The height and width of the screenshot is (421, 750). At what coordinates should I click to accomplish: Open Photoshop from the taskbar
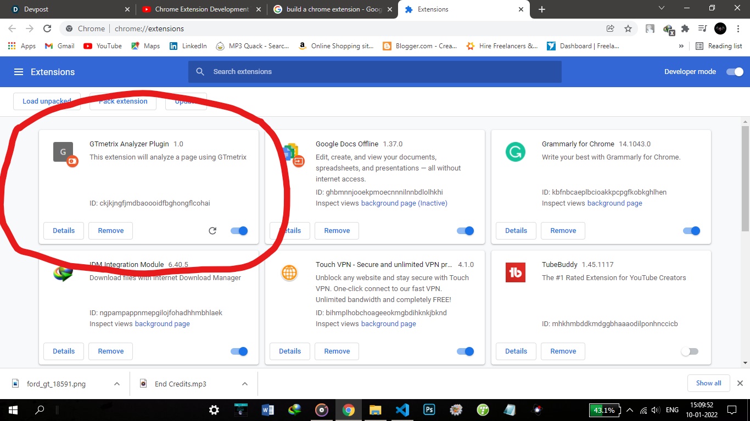[429, 409]
